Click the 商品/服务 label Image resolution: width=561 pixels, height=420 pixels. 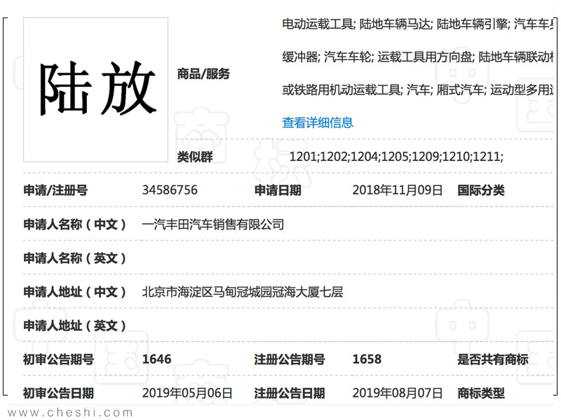203,74
